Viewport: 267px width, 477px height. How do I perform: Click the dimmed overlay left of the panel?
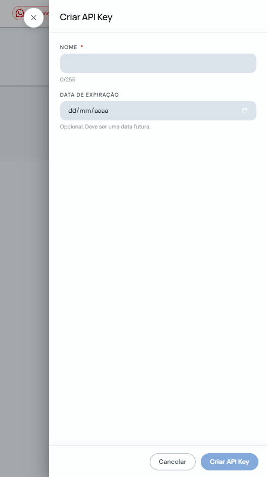[24, 274]
